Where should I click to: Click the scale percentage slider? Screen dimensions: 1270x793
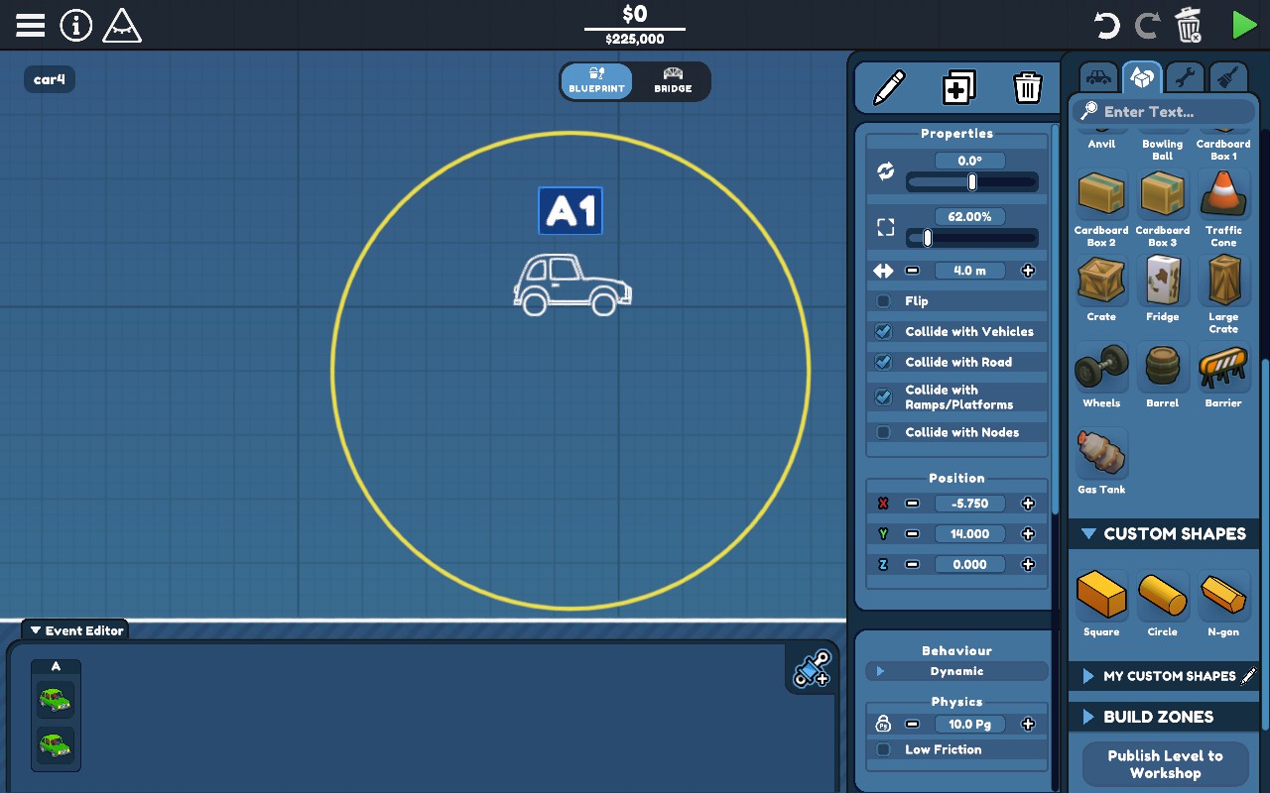click(x=971, y=238)
